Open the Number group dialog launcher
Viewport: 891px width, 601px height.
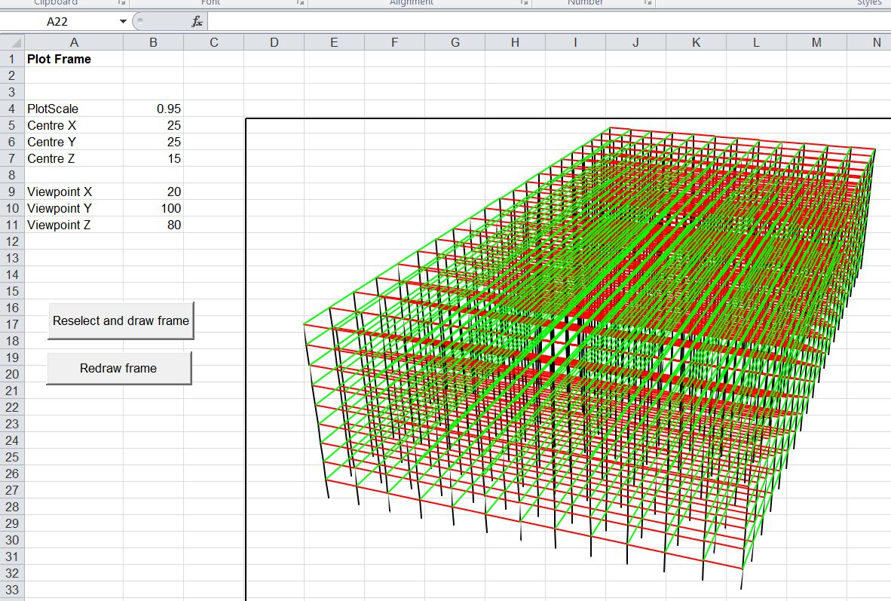pyautogui.click(x=648, y=3)
